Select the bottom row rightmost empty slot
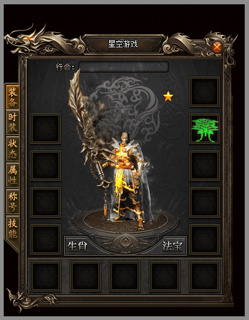The width and height of the screenshot is (249, 320). point(204,276)
